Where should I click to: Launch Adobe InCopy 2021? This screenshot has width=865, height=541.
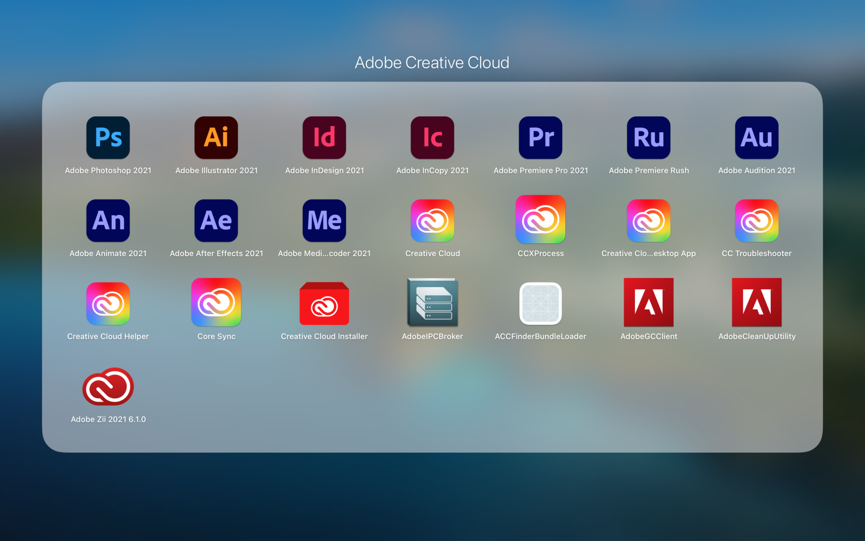(432, 138)
